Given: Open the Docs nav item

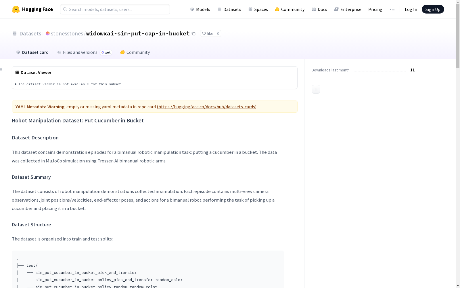Looking at the screenshot, I should (319, 9).
